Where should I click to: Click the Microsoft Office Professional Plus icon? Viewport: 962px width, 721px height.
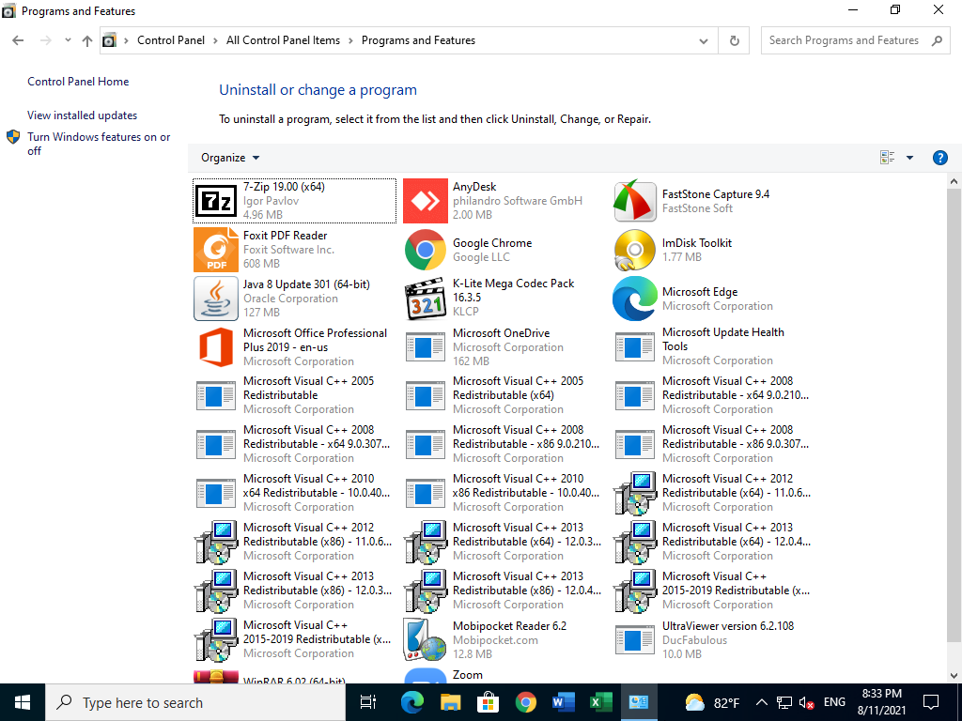point(216,347)
